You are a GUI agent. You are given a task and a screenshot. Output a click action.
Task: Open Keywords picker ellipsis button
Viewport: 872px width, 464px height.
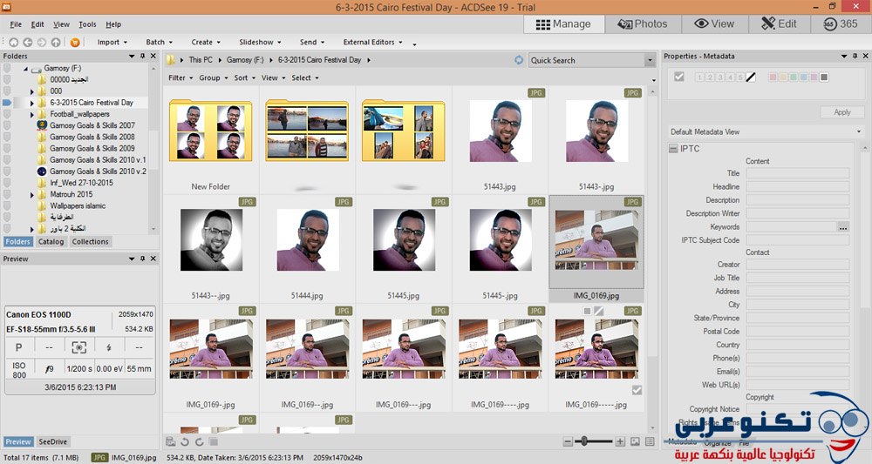[843, 227]
